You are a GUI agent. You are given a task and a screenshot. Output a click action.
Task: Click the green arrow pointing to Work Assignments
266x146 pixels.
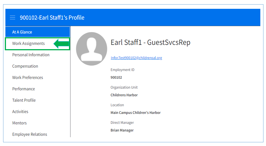(61, 44)
